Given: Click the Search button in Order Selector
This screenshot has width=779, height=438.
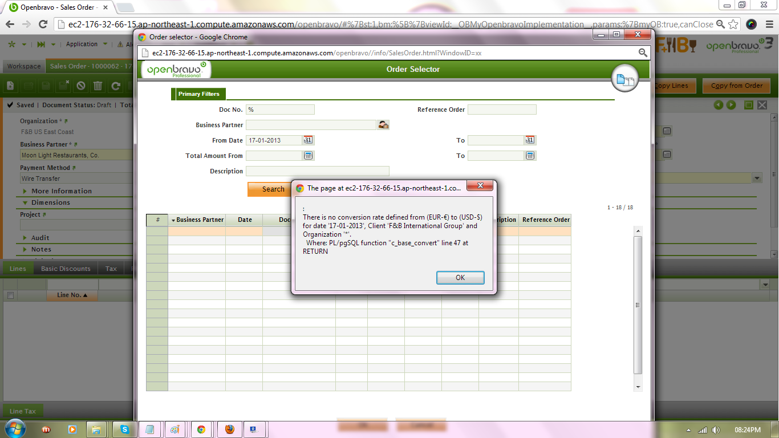Looking at the screenshot, I should click(270, 189).
